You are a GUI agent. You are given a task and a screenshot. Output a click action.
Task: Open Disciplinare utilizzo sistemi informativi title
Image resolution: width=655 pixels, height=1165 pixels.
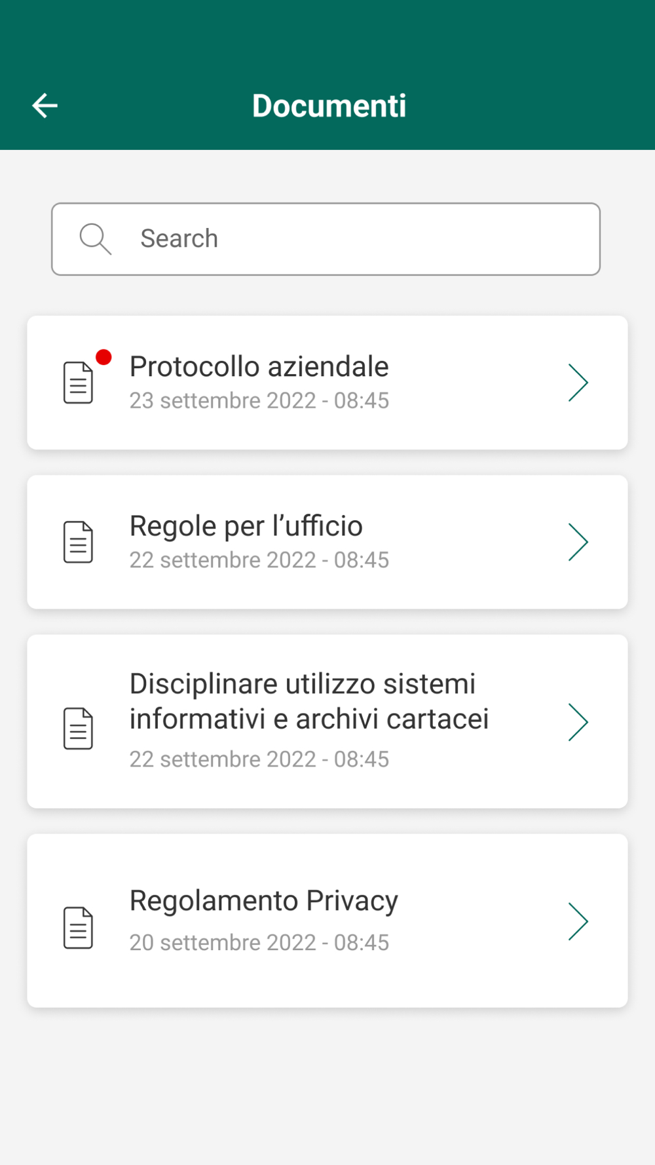point(309,701)
